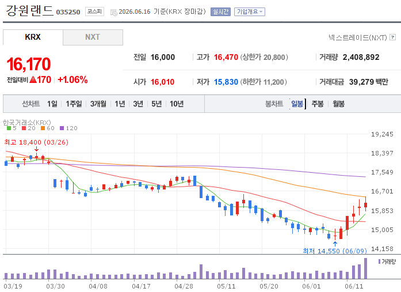Select the 3년 line chart period
The width and height of the screenshot is (401, 292).
click(138, 104)
